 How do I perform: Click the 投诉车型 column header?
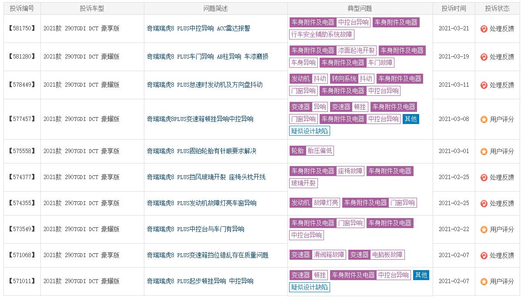[92, 8]
